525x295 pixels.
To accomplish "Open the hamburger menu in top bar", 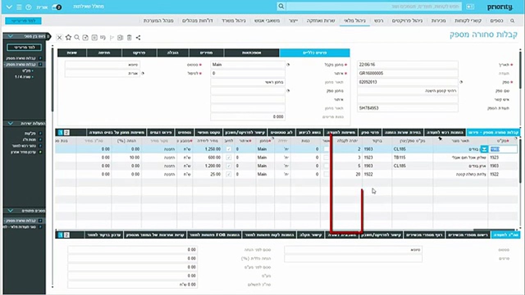I will click(x=19, y=7).
